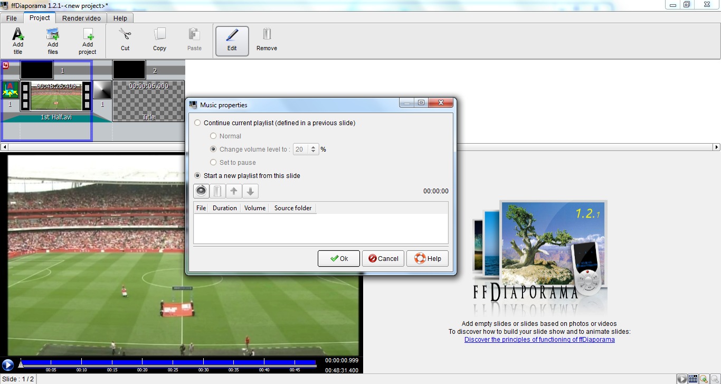721x384 pixels.
Task: Click the Music properties dialog title icon
Action: point(193,105)
